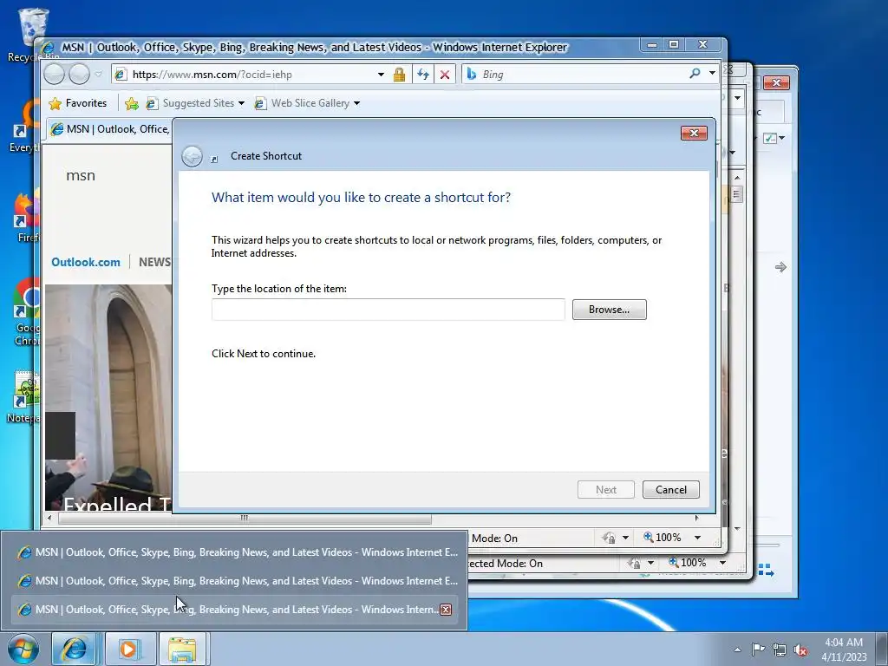Viewport: 888px width, 666px height.
Task: Click the msn logo on page
Action: (81, 175)
